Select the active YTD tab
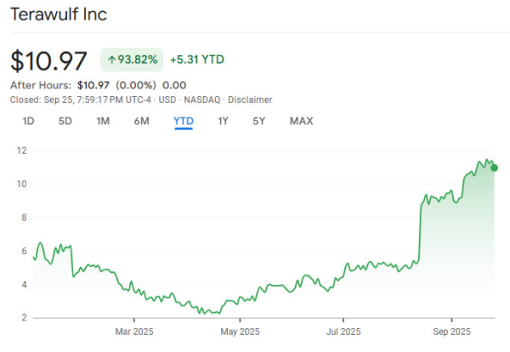Image resolution: width=510 pixels, height=352 pixels. pyautogui.click(x=184, y=121)
